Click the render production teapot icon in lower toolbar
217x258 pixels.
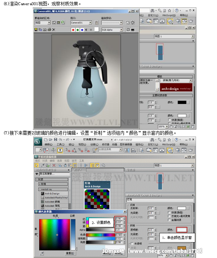pos(190,150)
